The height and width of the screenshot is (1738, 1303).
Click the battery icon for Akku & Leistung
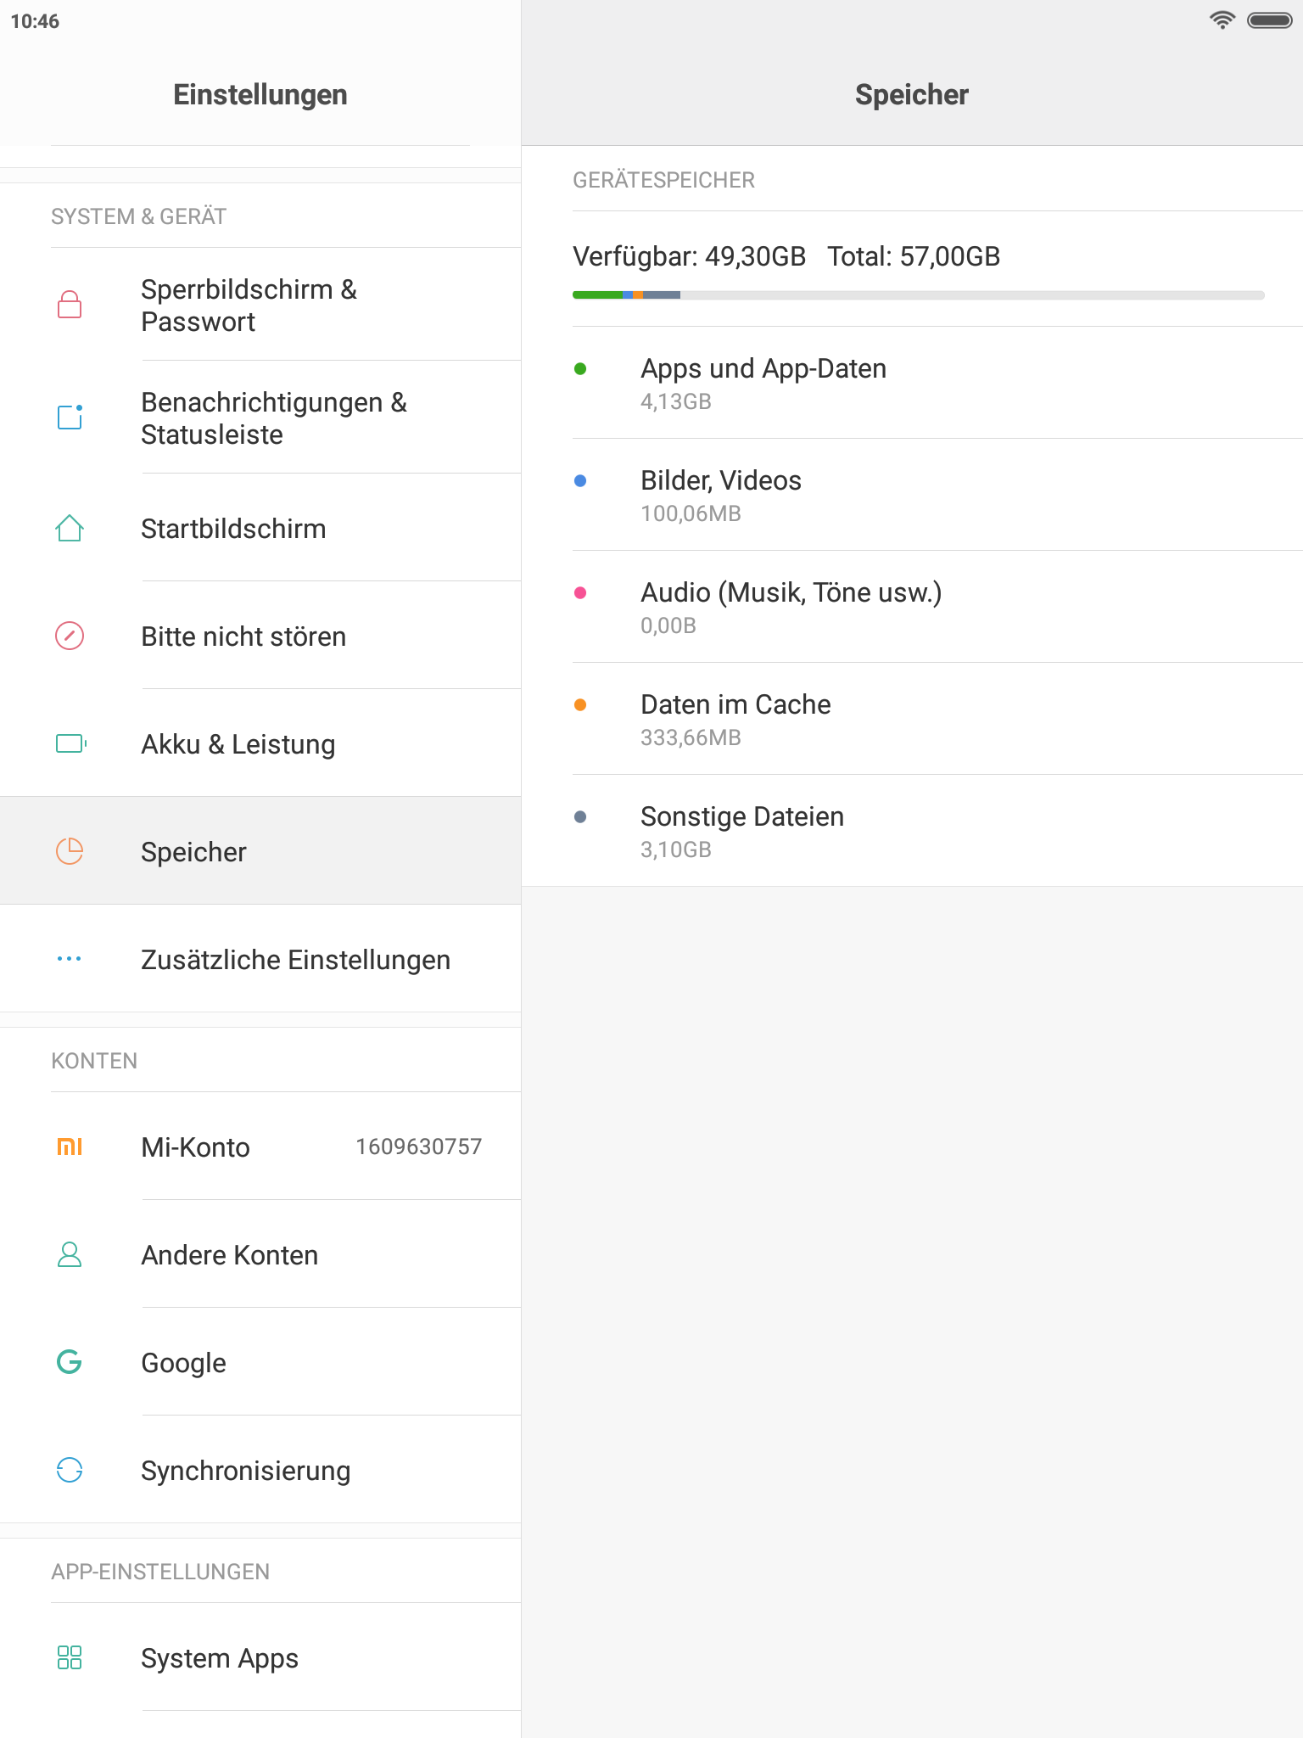pos(70,743)
